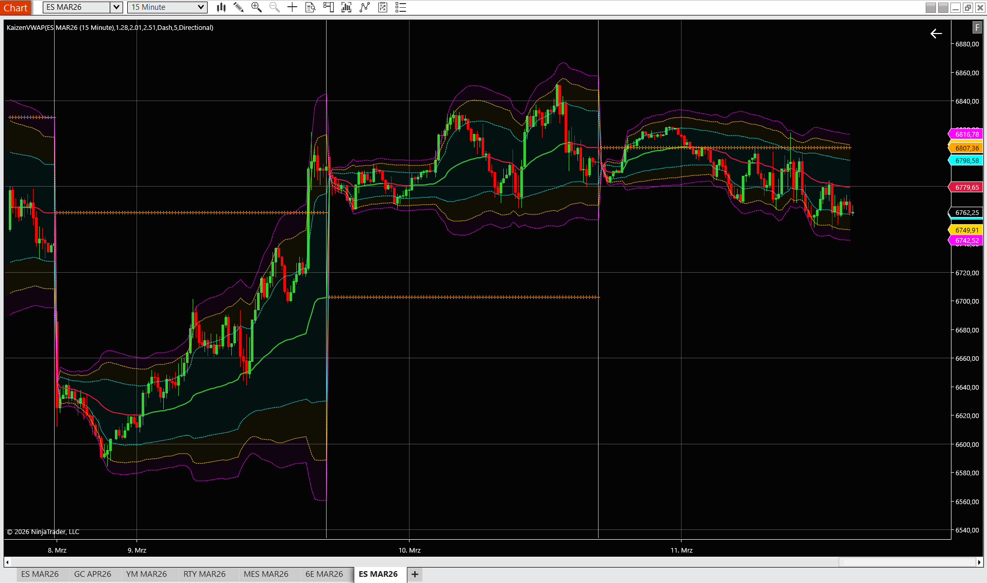Open the chart properties icon
Viewport: 987px width, 583px height.
click(382, 7)
